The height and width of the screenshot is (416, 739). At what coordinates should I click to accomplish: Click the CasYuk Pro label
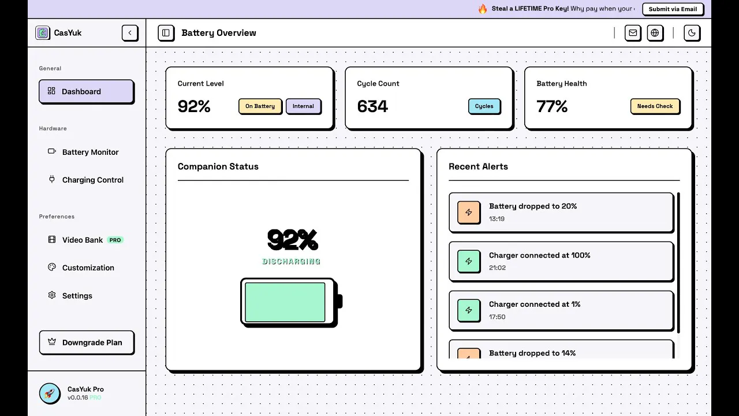[x=85, y=389]
